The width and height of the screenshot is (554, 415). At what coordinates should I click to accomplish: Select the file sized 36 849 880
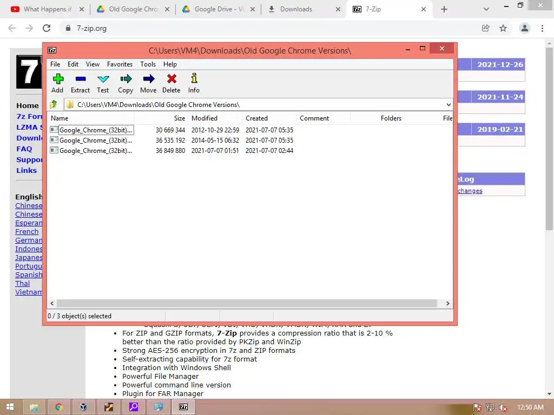pyautogui.click(x=250, y=150)
